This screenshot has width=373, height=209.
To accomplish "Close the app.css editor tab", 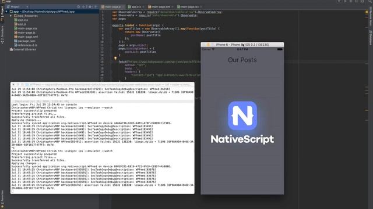I will (x=143, y=7).
